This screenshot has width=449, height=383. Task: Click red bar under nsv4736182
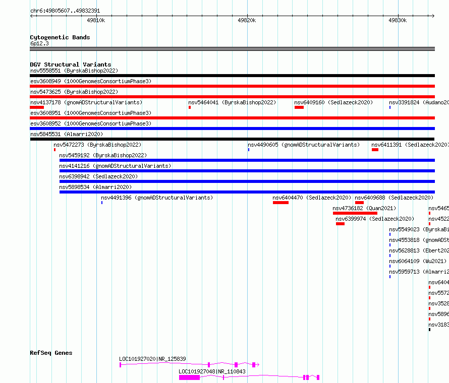click(355, 213)
